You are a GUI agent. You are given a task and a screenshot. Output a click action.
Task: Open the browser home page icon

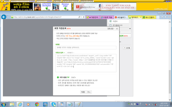click(x=162, y=17)
